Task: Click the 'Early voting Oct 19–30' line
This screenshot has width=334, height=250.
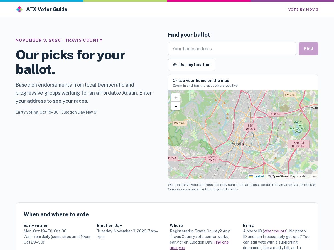Action: click(56, 112)
